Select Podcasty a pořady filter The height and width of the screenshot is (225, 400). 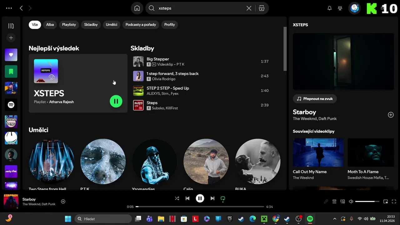[141, 25]
